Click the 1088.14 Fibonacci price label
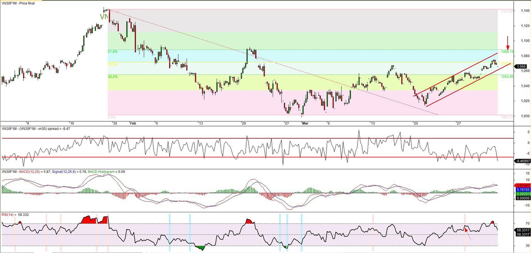This screenshot has height=253, width=531. (x=507, y=52)
